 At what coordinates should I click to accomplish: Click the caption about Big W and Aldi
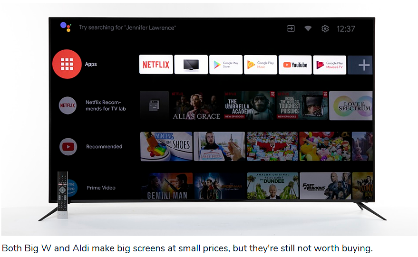click(x=187, y=248)
